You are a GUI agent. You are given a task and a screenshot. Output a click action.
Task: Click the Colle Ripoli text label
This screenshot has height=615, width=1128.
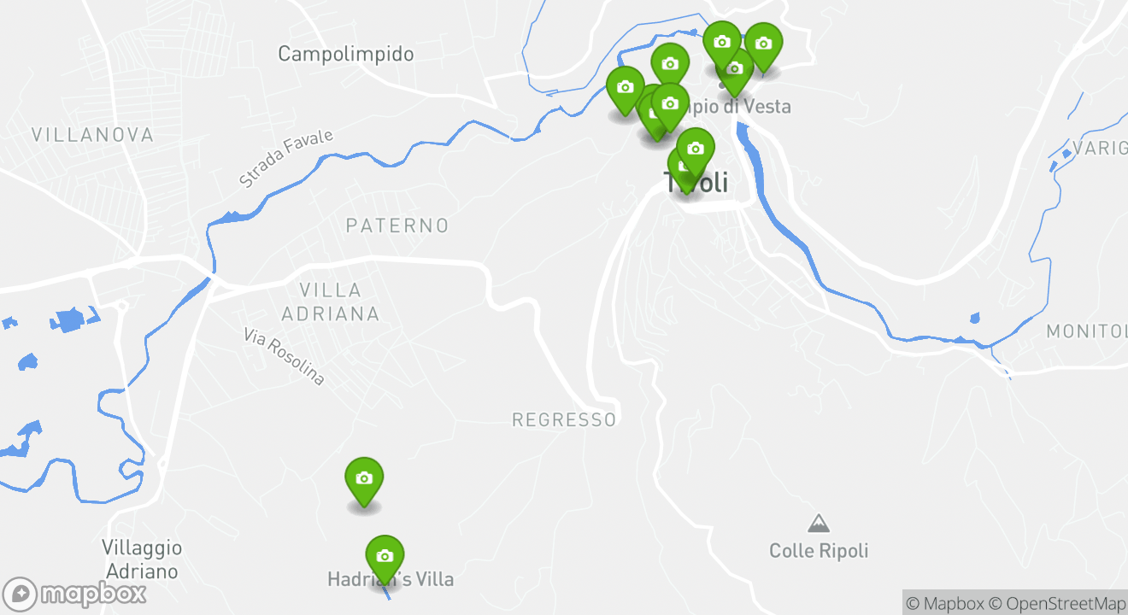coord(819,551)
